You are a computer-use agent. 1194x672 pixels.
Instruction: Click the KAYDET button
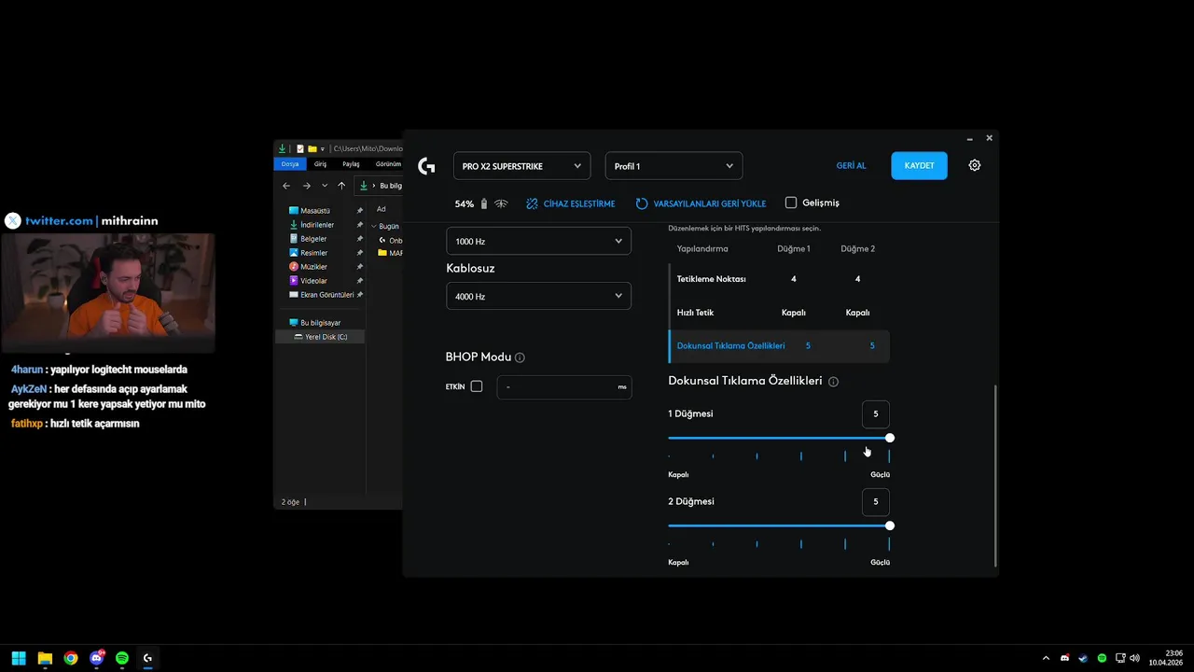tap(919, 165)
